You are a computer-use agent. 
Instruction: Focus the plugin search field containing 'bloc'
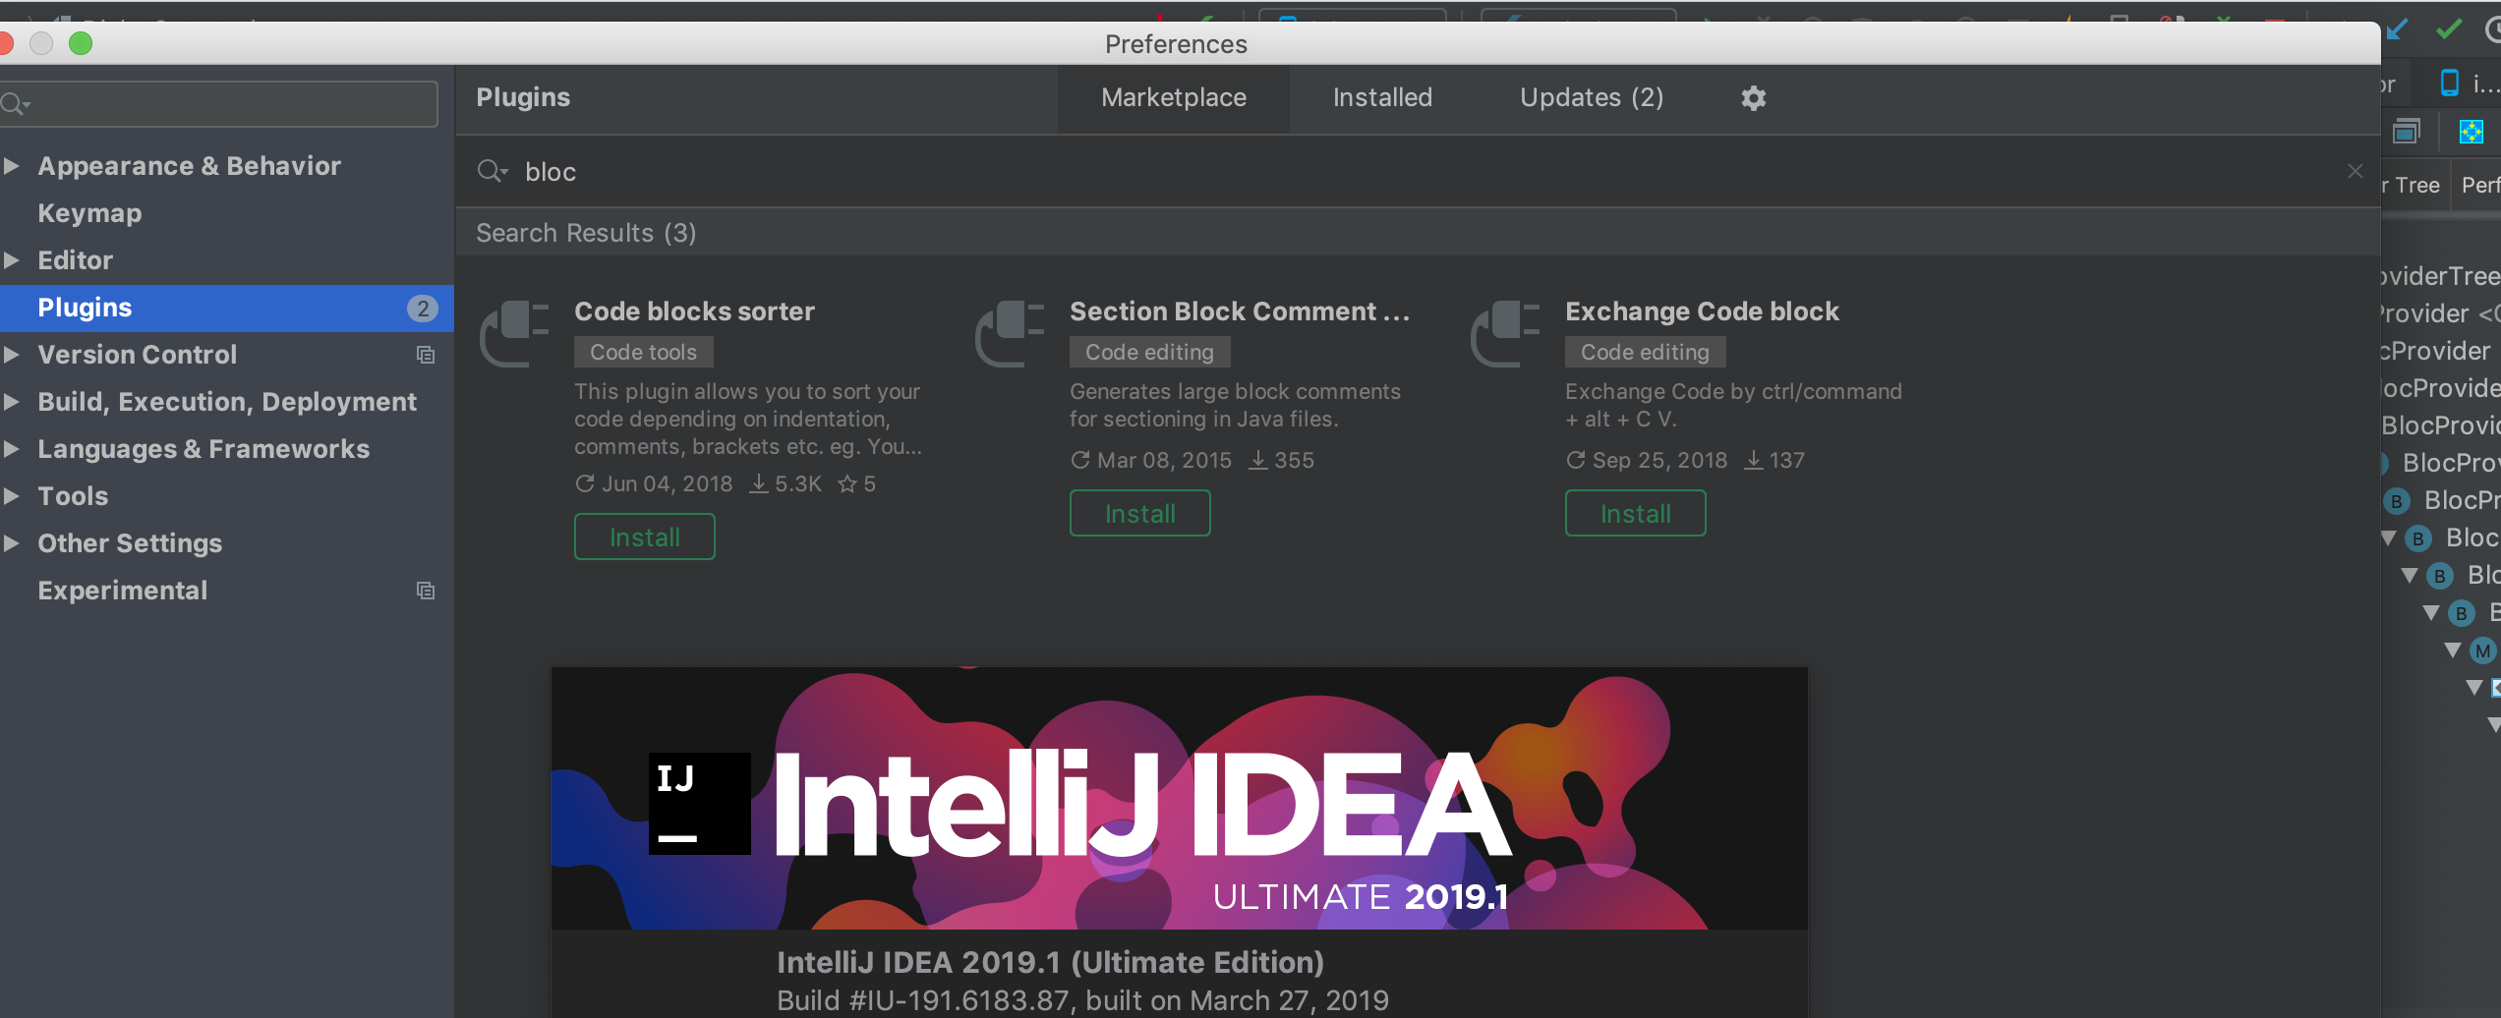pos(1416,172)
